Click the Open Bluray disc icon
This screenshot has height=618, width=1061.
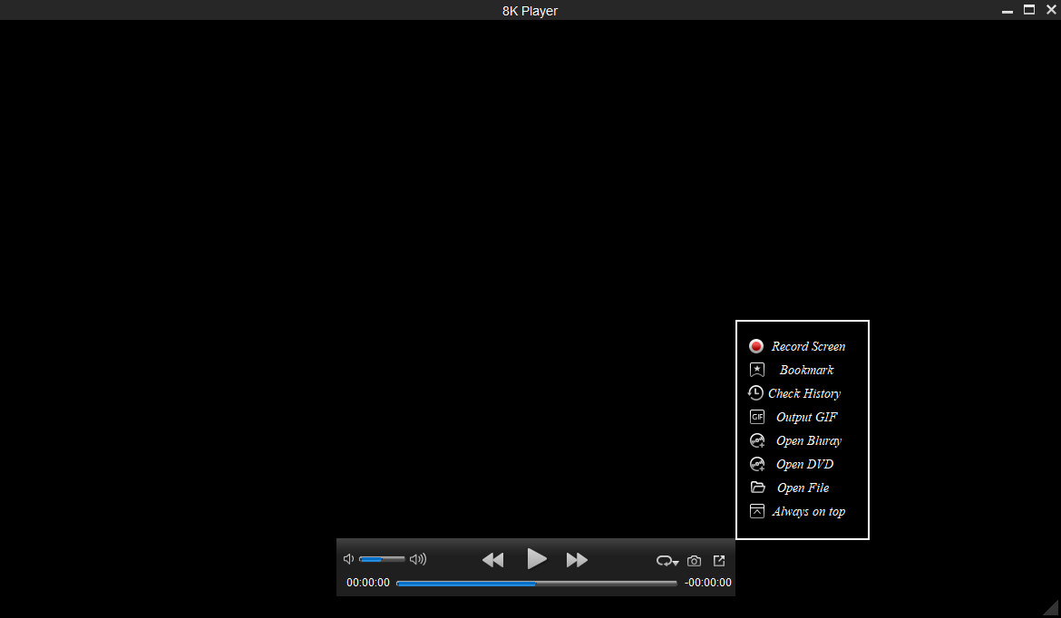(757, 440)
